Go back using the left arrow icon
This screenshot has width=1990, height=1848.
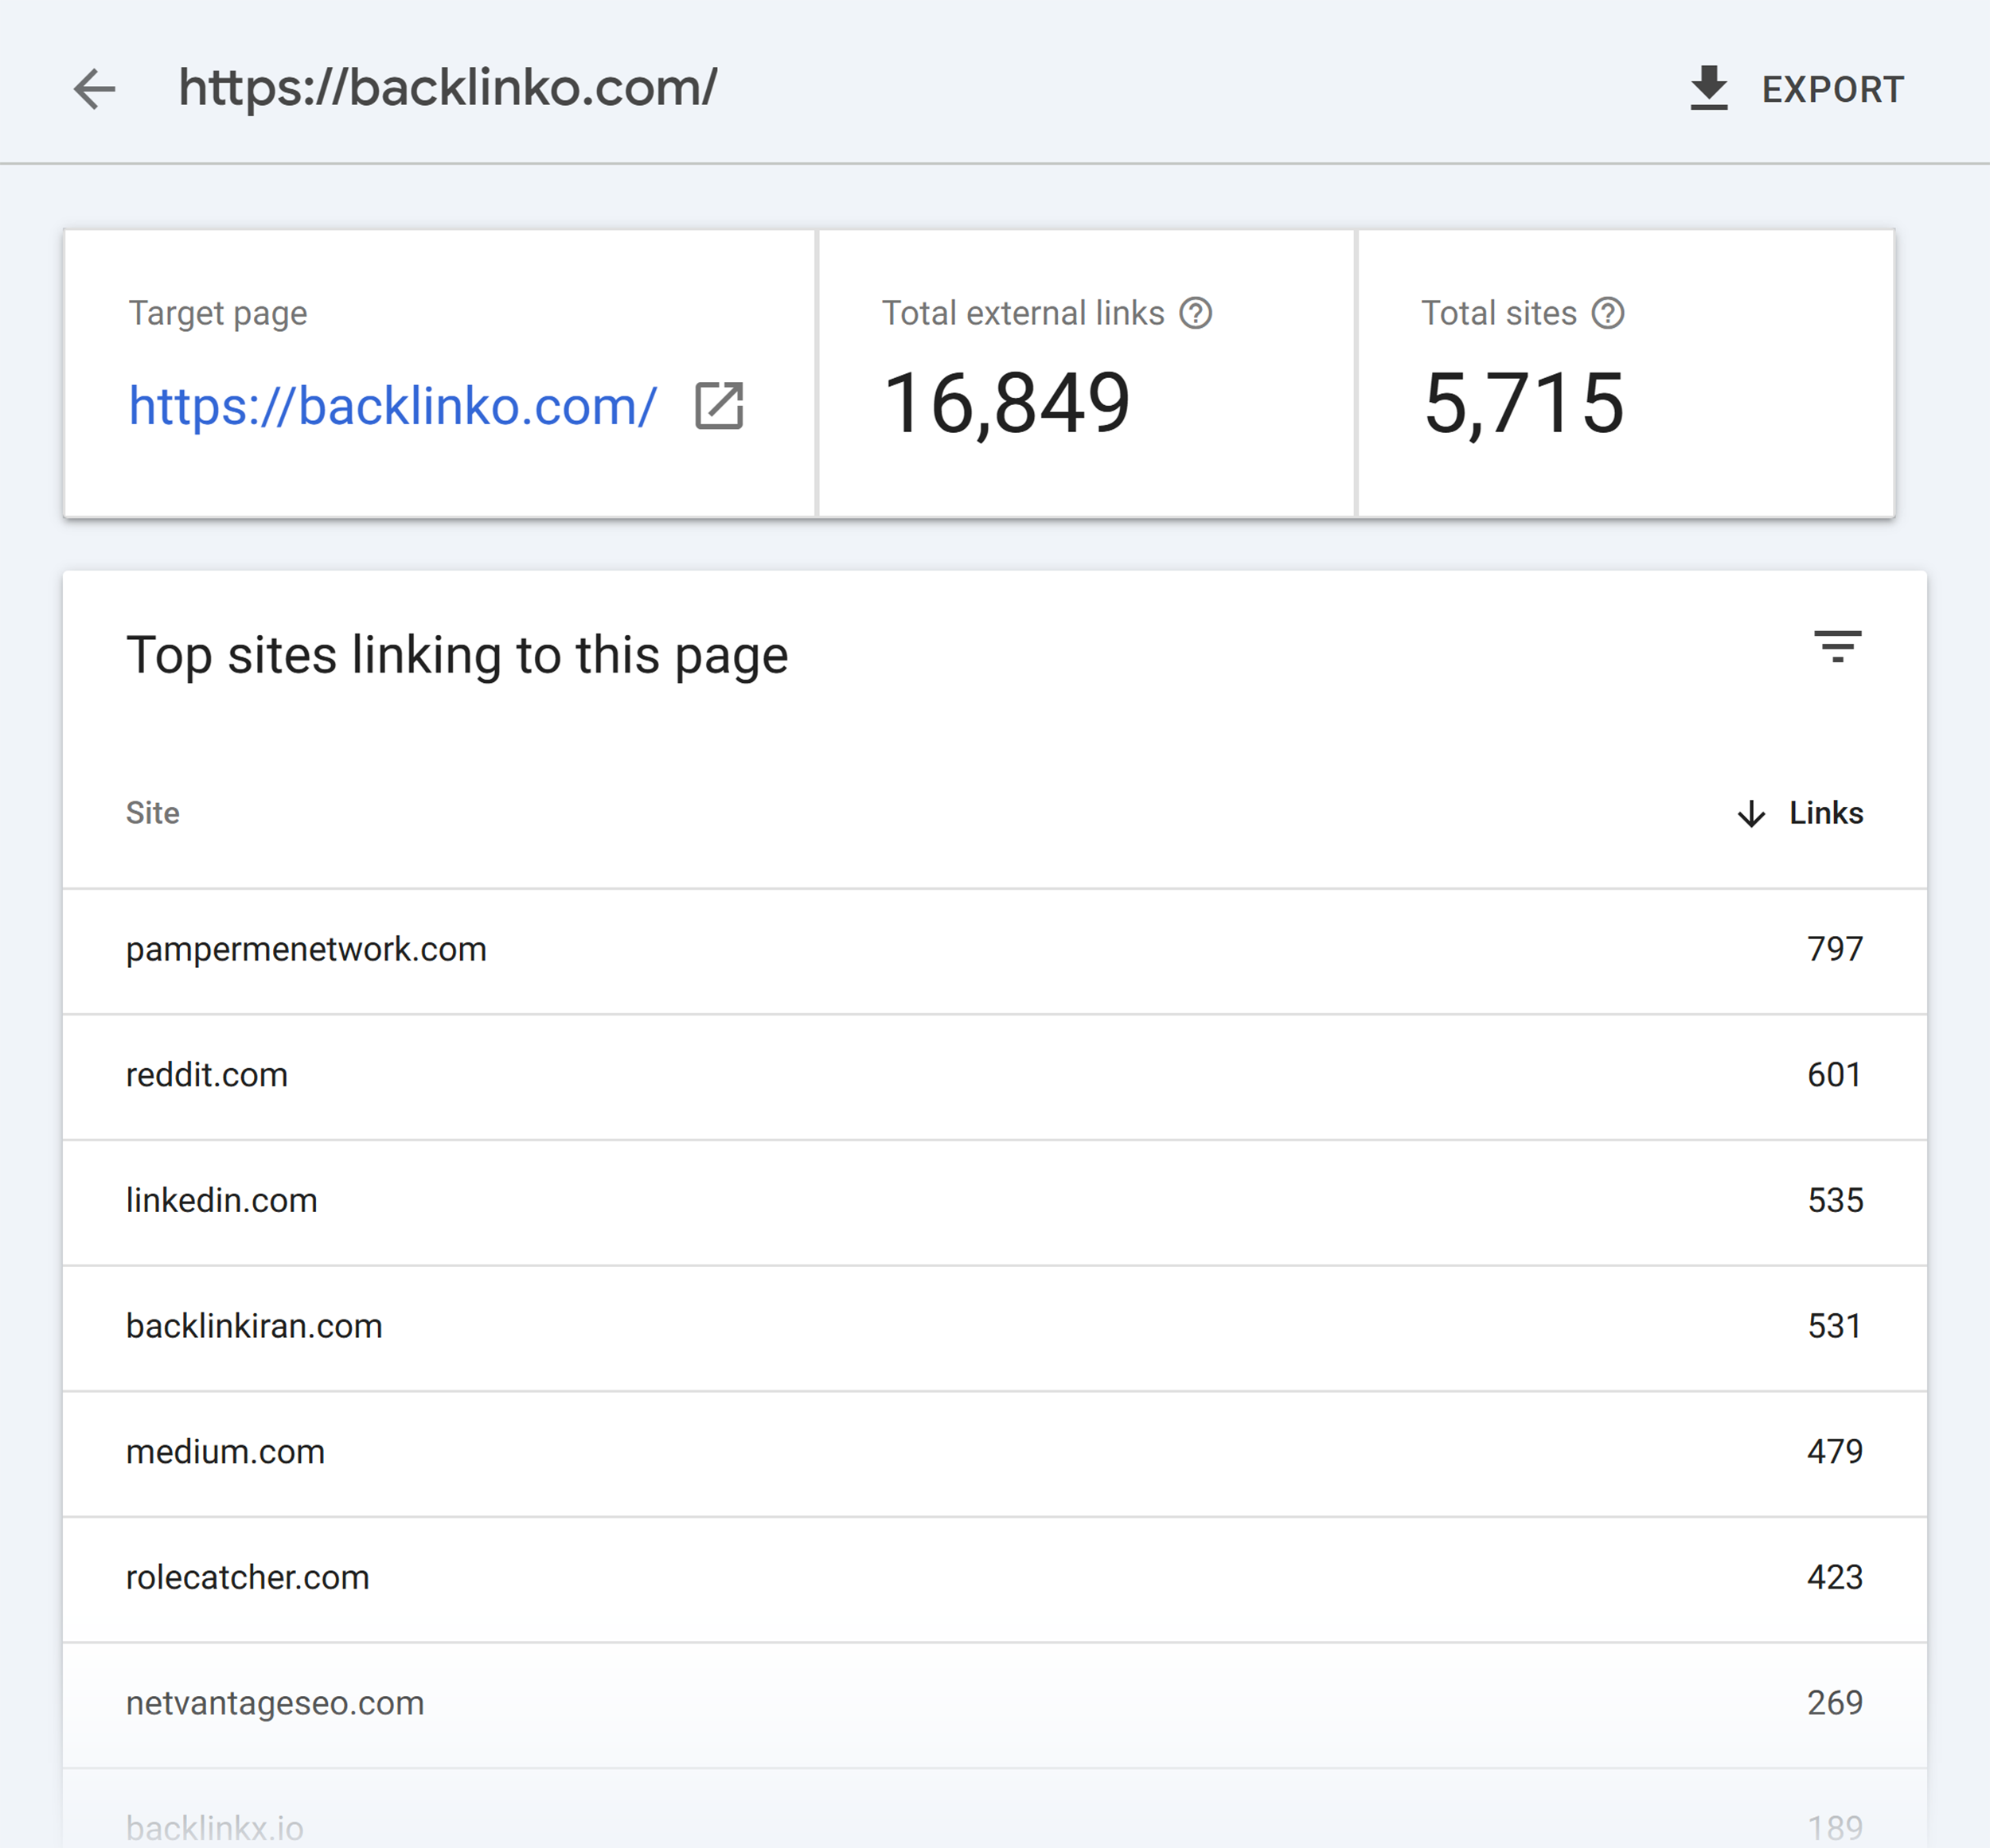pyautogui.click(x=95, y=89)
